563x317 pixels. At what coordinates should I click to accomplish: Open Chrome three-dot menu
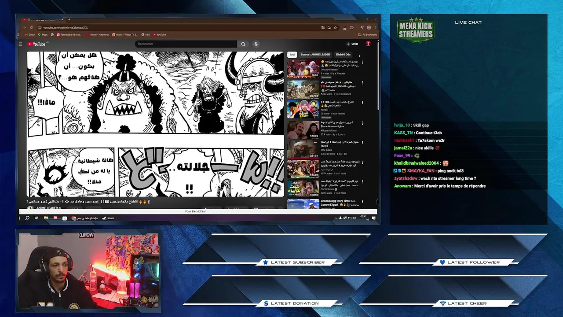[x=375, y=27]
